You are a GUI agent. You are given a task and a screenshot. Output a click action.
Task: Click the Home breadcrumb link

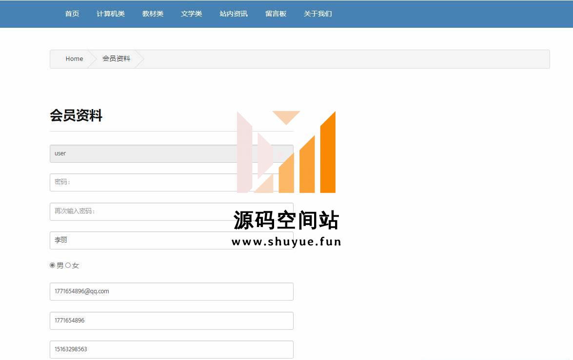[74, 59]
